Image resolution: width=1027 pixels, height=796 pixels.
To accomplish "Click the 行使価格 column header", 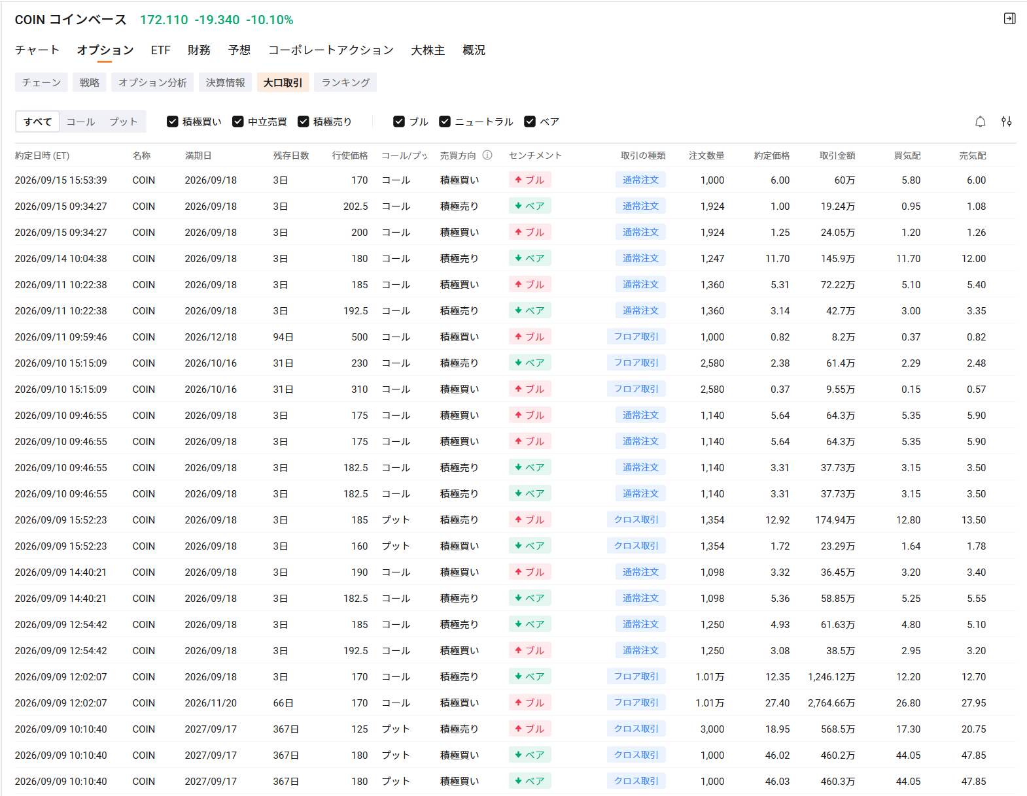I will pos(350,156).
